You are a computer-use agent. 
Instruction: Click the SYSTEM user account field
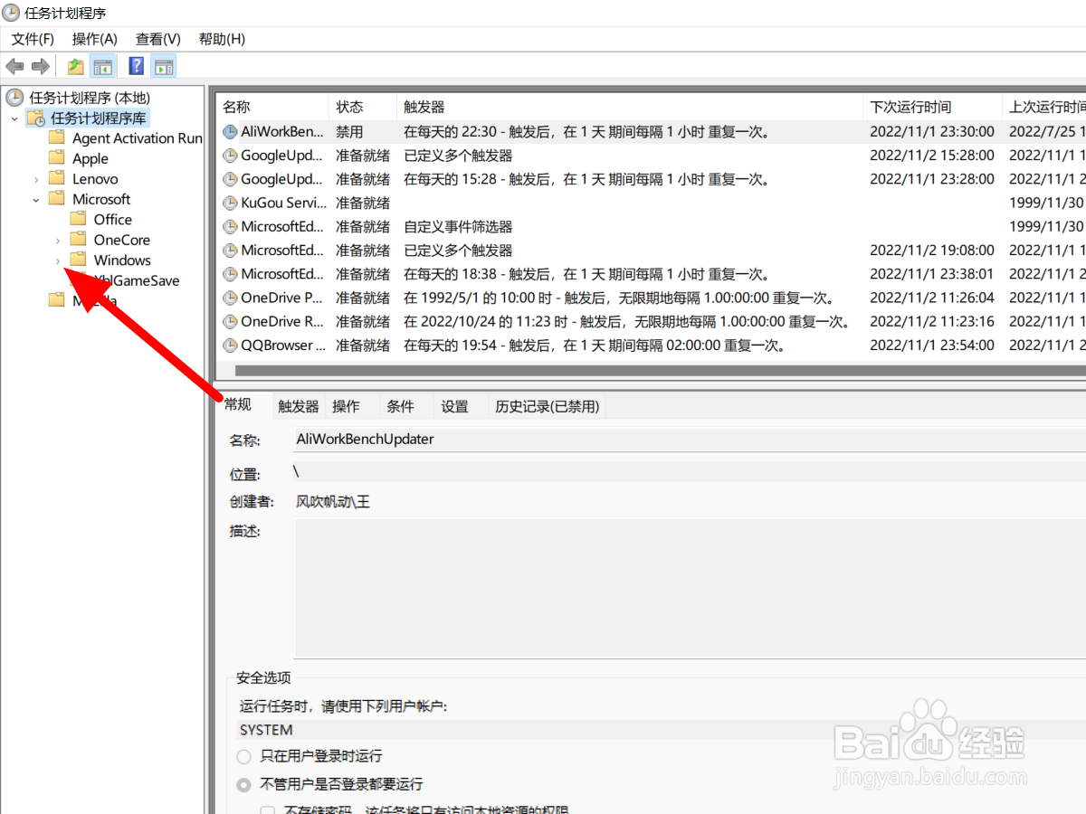click(661, 730)
